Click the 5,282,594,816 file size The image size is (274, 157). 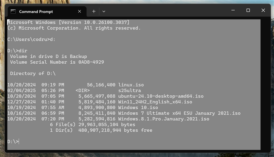(97, 119)
